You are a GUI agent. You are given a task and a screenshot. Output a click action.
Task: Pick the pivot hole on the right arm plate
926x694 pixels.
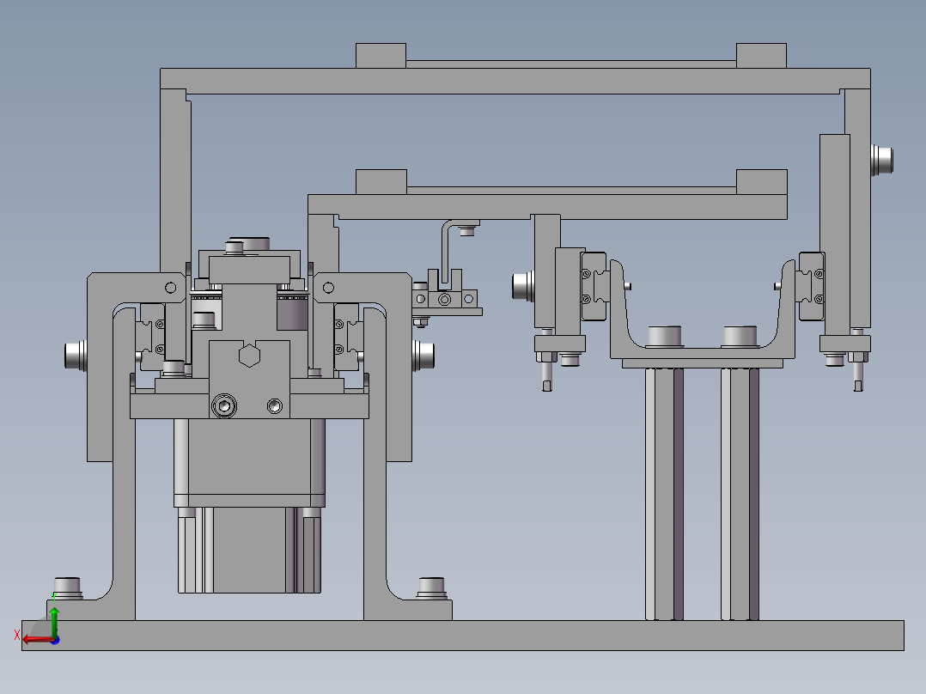328,288
